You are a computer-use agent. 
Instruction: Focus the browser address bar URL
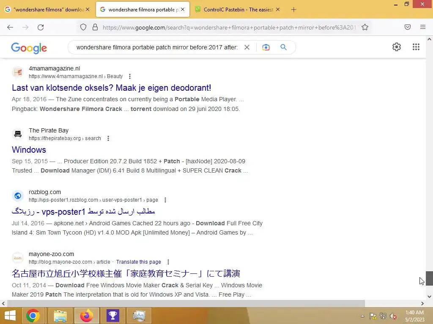point(229,27)
